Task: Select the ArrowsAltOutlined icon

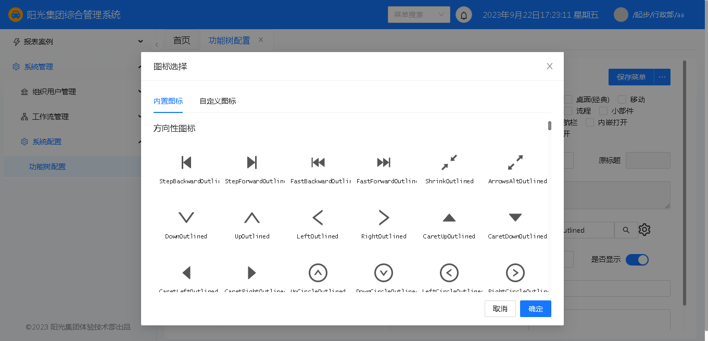Action: (x=515, y=163)
